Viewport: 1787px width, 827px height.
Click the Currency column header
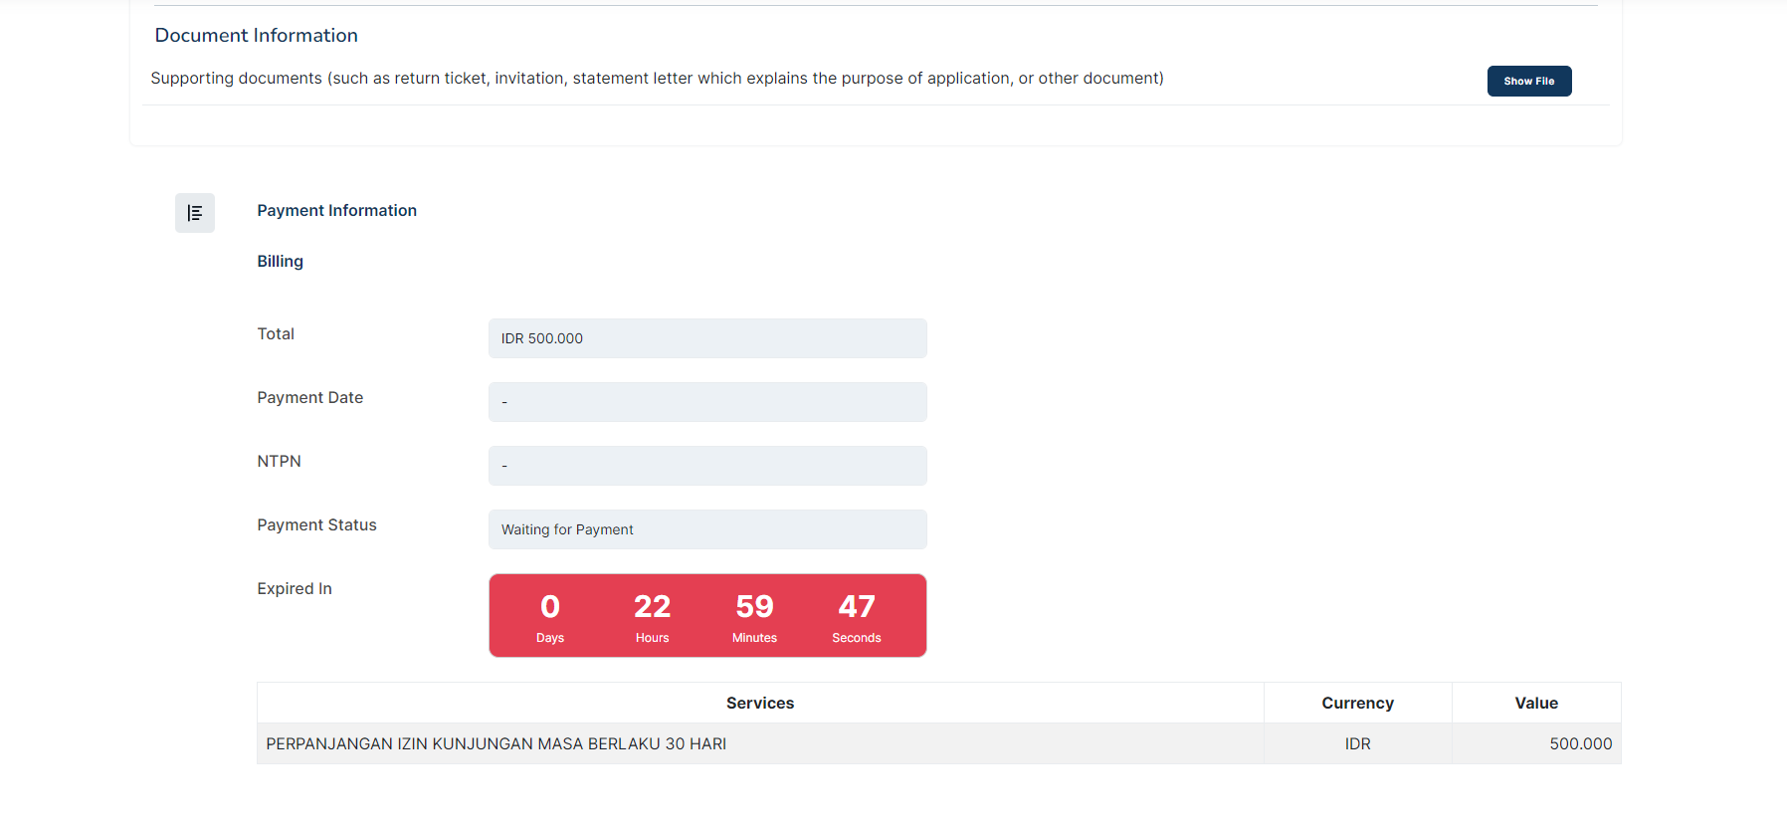1357,703
